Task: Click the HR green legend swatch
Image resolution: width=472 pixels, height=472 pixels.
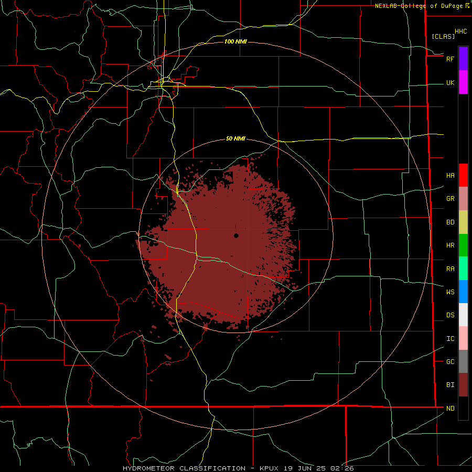Action: 463,245
